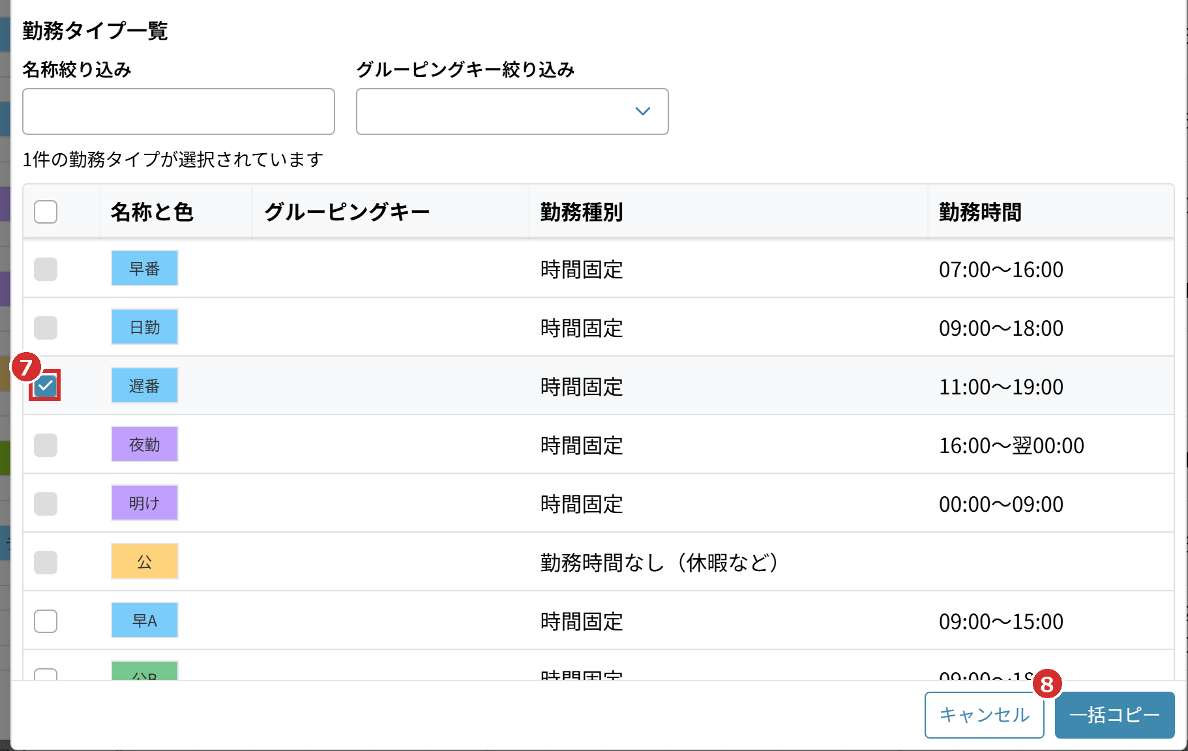This screenshot has width=1188, height=751.
Task: Click the 00:00〜09:00 time cell
Action: point(1001,504)
